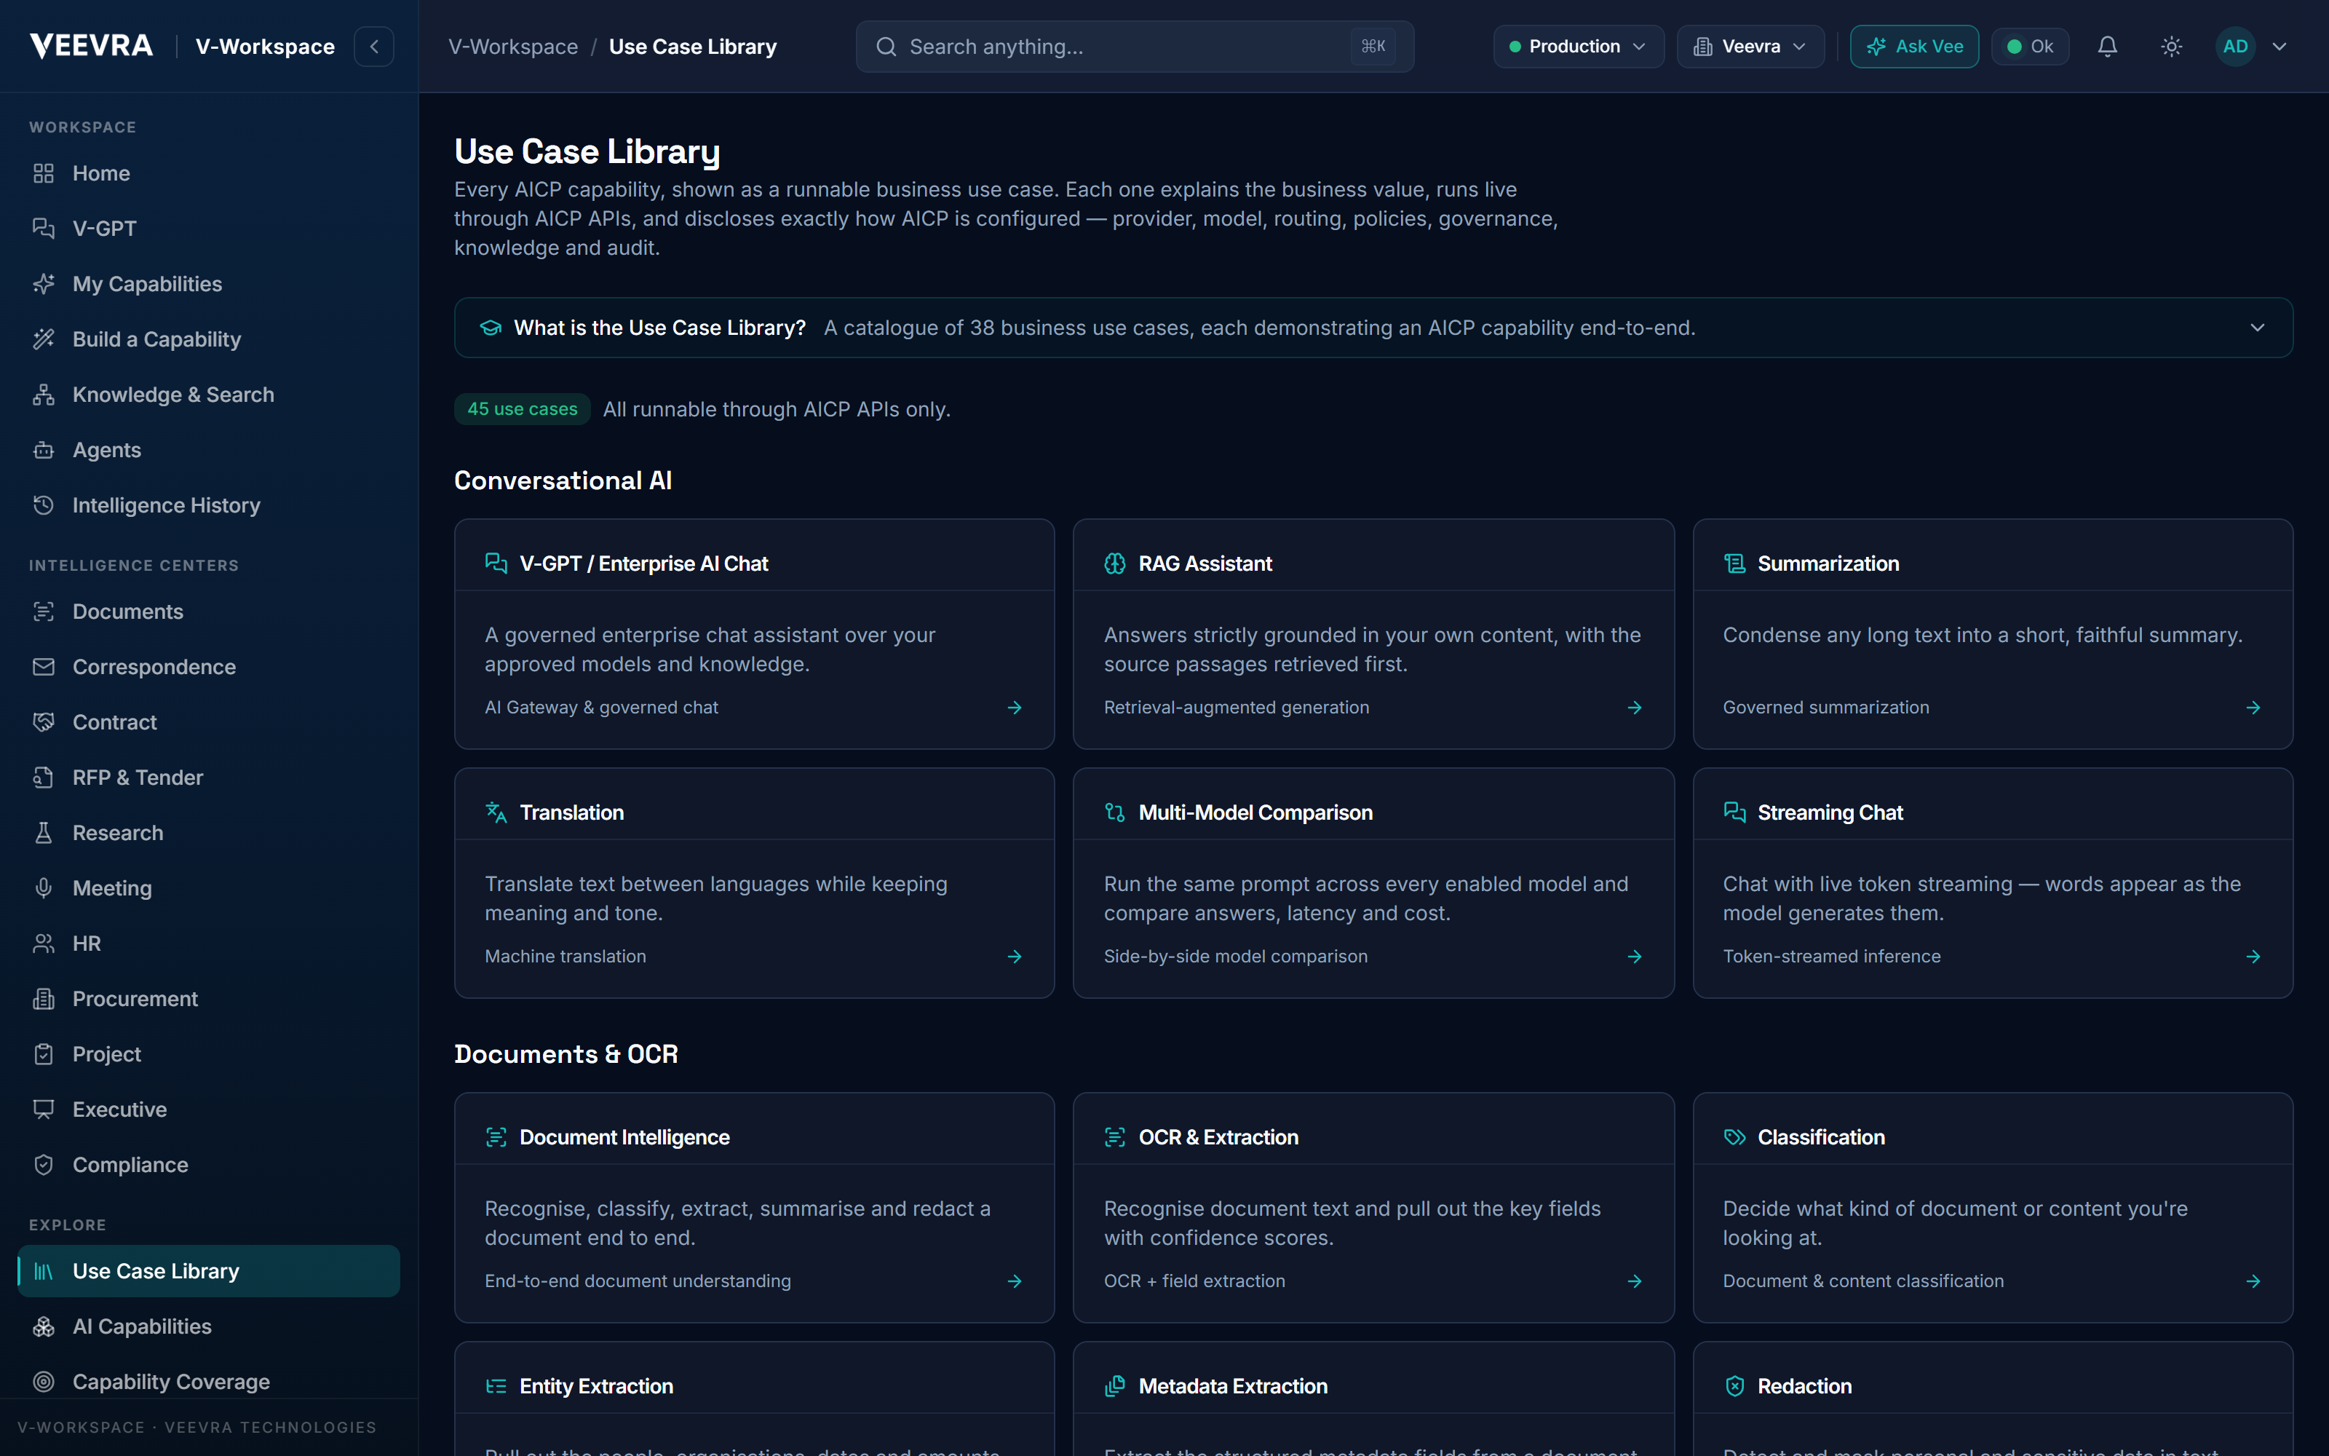Open the notifications bell
Screen dimensions: 2329x1456
2108,46
